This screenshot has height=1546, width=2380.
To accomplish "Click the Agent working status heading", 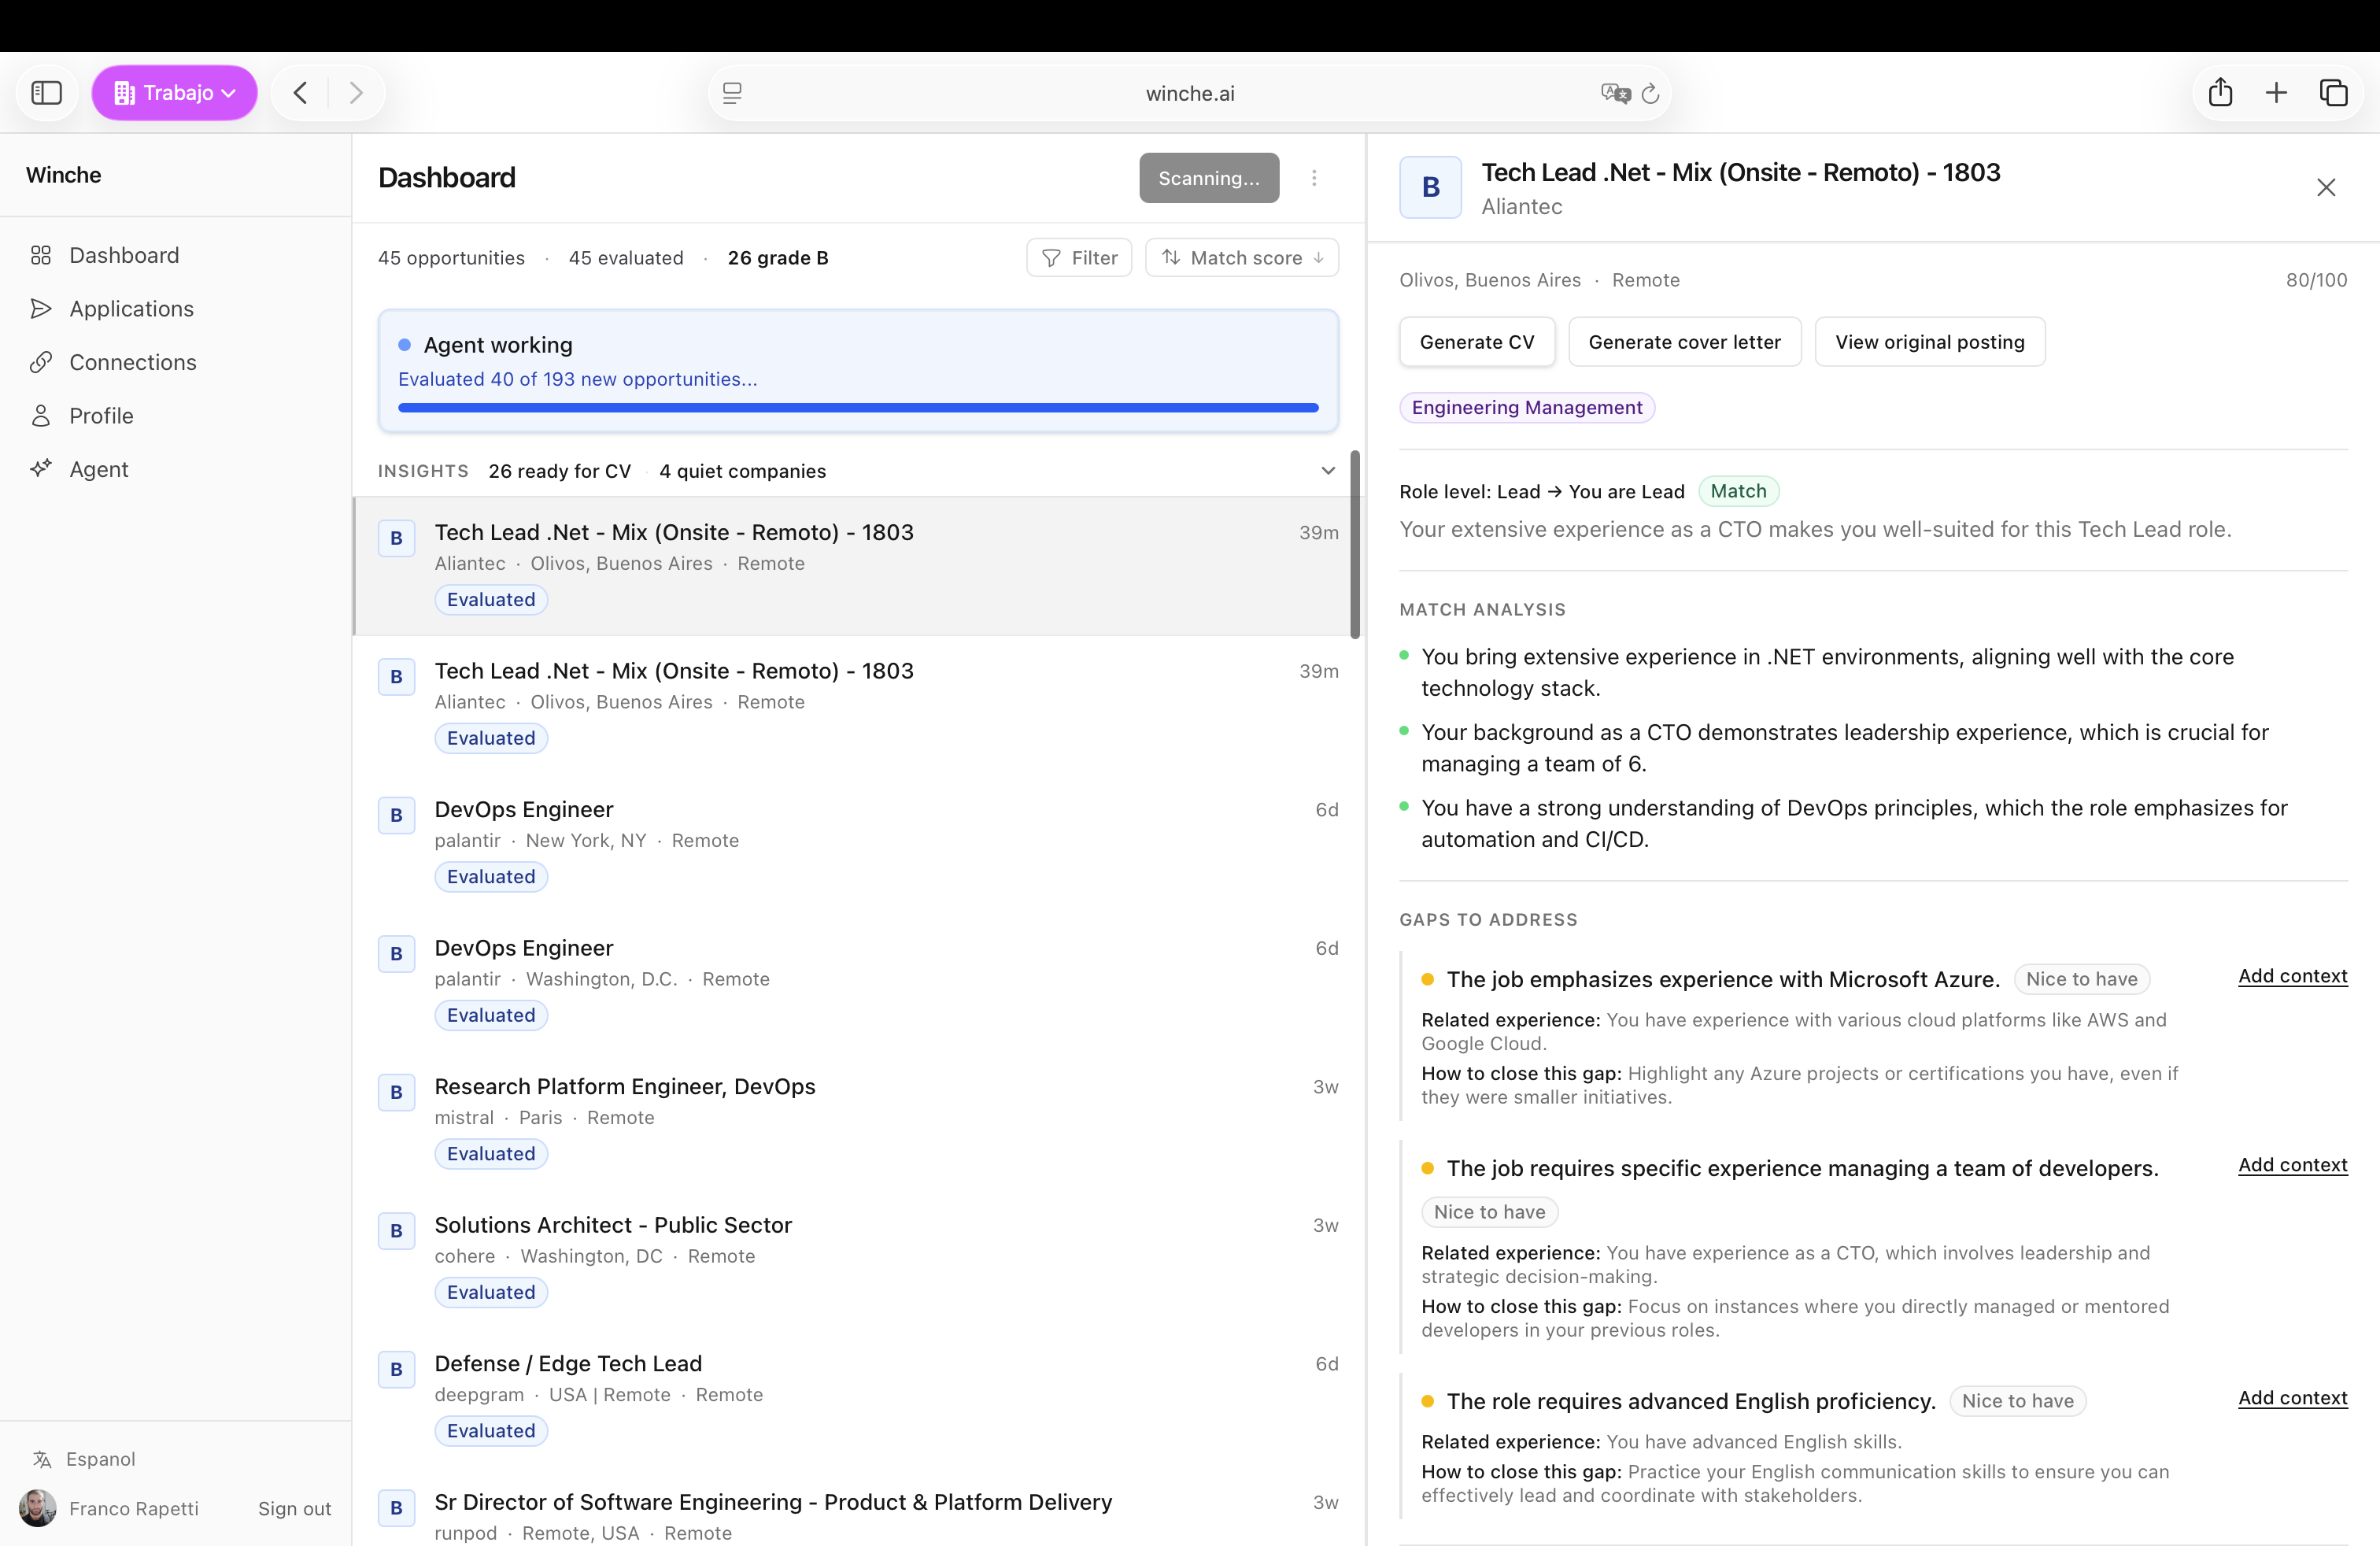I will tap(498, 345).
